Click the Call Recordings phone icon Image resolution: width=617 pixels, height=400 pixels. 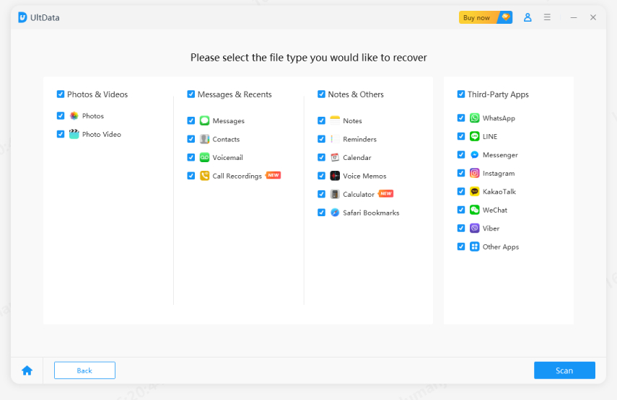tap(204, 176)
